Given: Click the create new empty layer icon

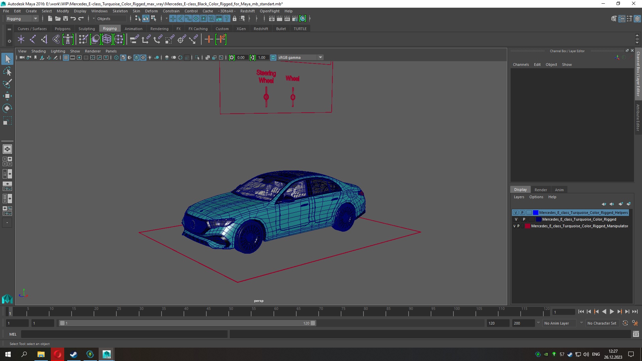Looking at the screenshot, I should pyautogui.click(x=621, y=204).
